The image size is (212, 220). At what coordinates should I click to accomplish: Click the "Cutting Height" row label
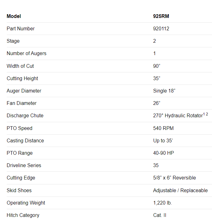(23, 79)
